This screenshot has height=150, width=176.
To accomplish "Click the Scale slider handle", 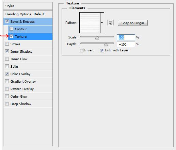I will 97,38.
